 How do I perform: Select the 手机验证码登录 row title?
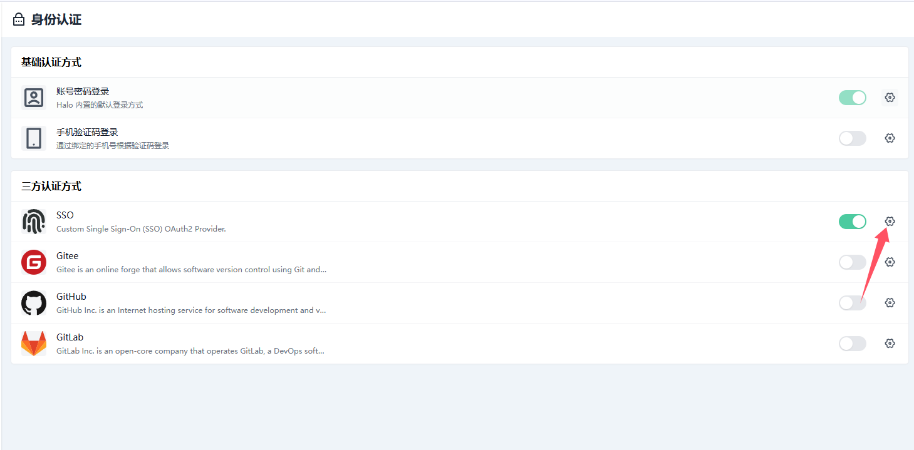coord(87,132)
